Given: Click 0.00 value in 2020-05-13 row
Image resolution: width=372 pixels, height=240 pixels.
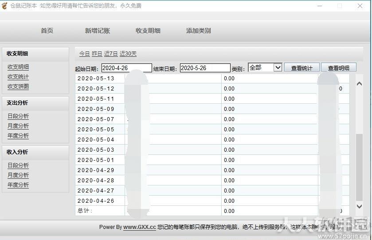Looking at the screenshot, I should (229, 79).
